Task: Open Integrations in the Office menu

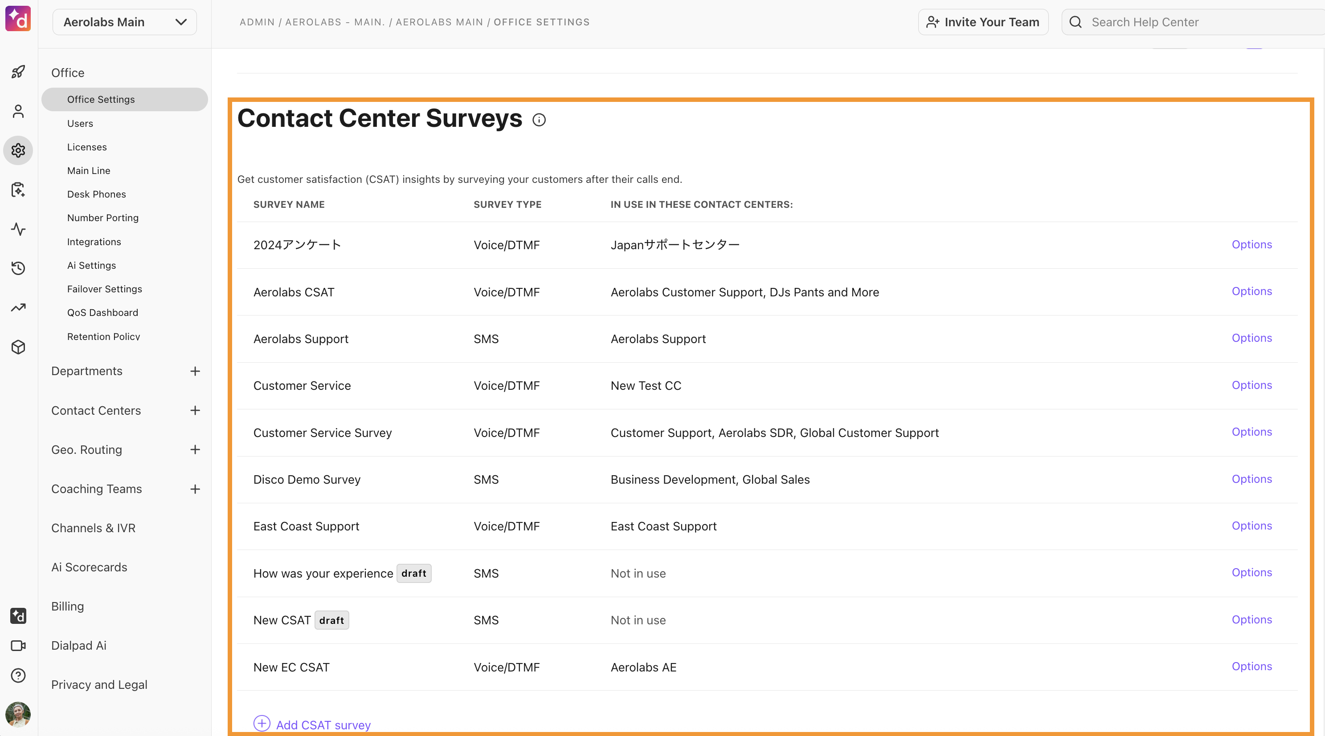Action: click(x=94, y=242)
